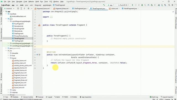Click the class gutter icon on line 12
The image size is (177, 100).
[x=39, y=25]
